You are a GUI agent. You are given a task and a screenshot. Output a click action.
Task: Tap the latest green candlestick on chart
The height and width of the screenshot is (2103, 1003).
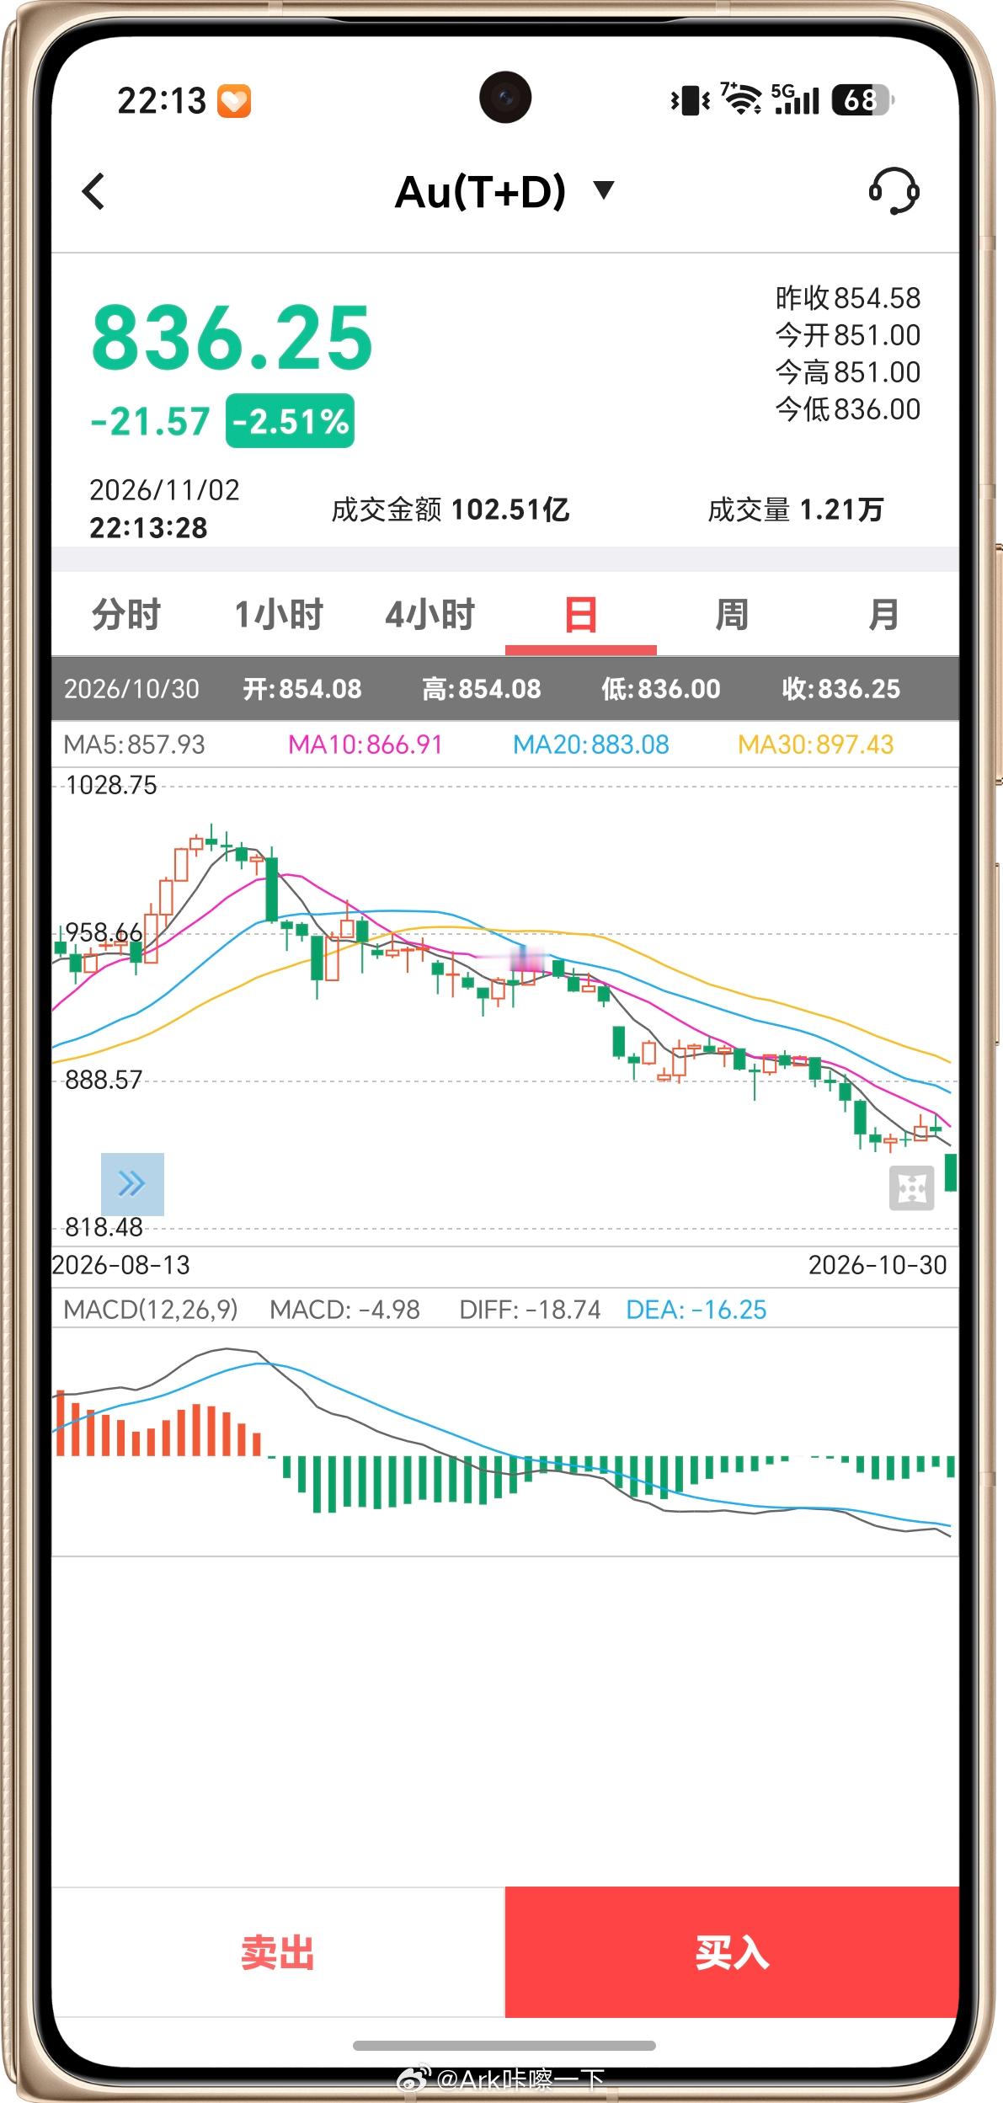click(x=951, y=1172)
